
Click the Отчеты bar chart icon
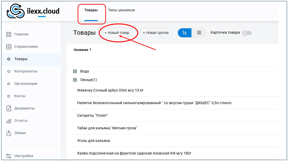(x=9, y=121)
